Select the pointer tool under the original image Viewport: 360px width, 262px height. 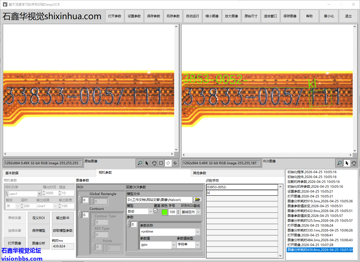pyautogui.click(x=147, y=163)
